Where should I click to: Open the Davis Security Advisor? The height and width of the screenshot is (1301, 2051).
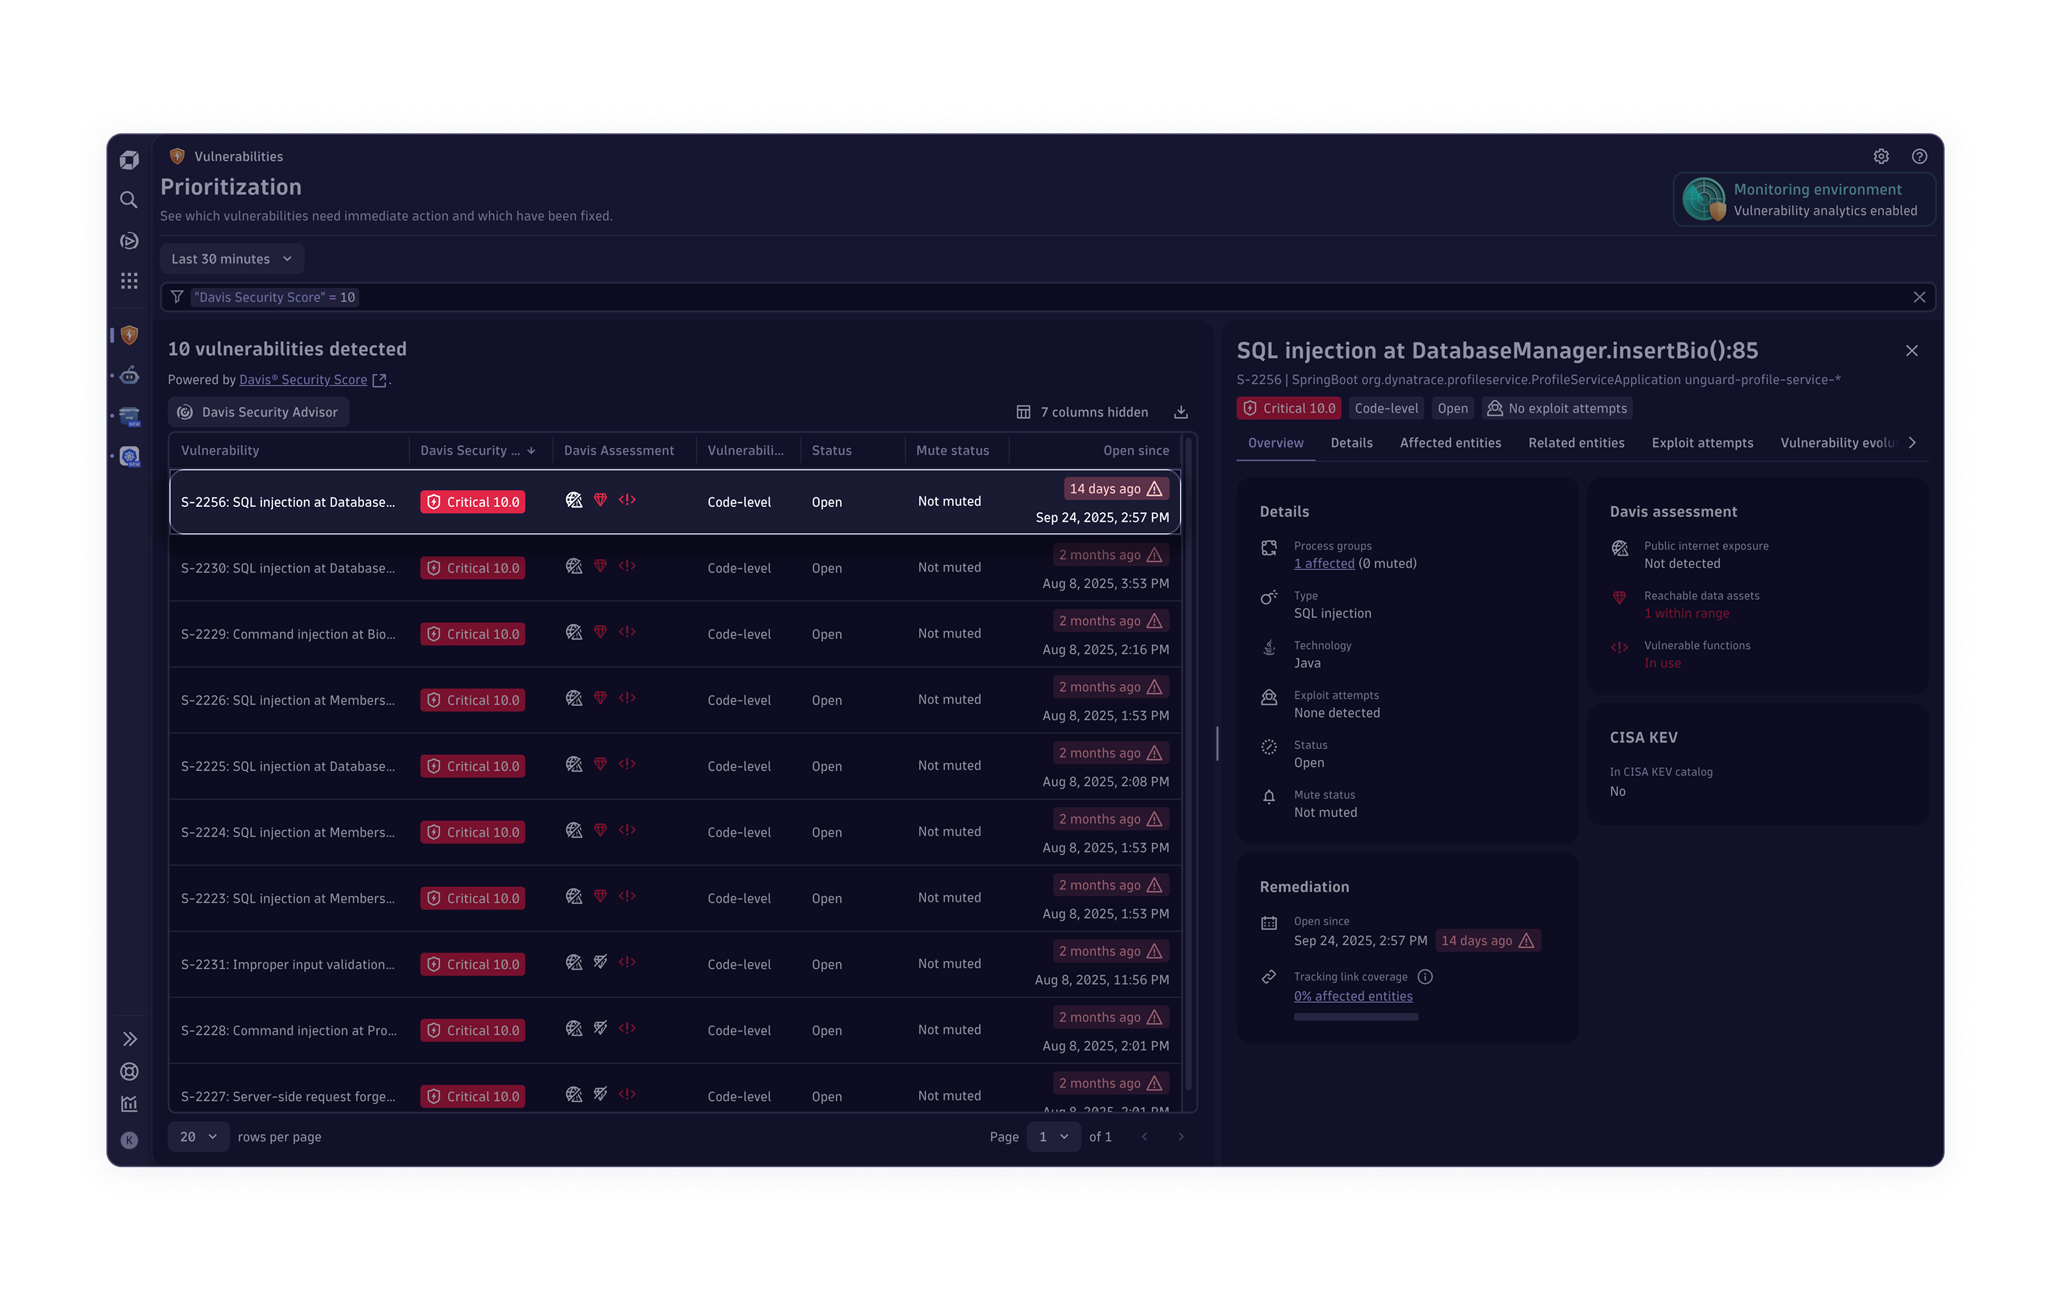[x=258, y=412]
